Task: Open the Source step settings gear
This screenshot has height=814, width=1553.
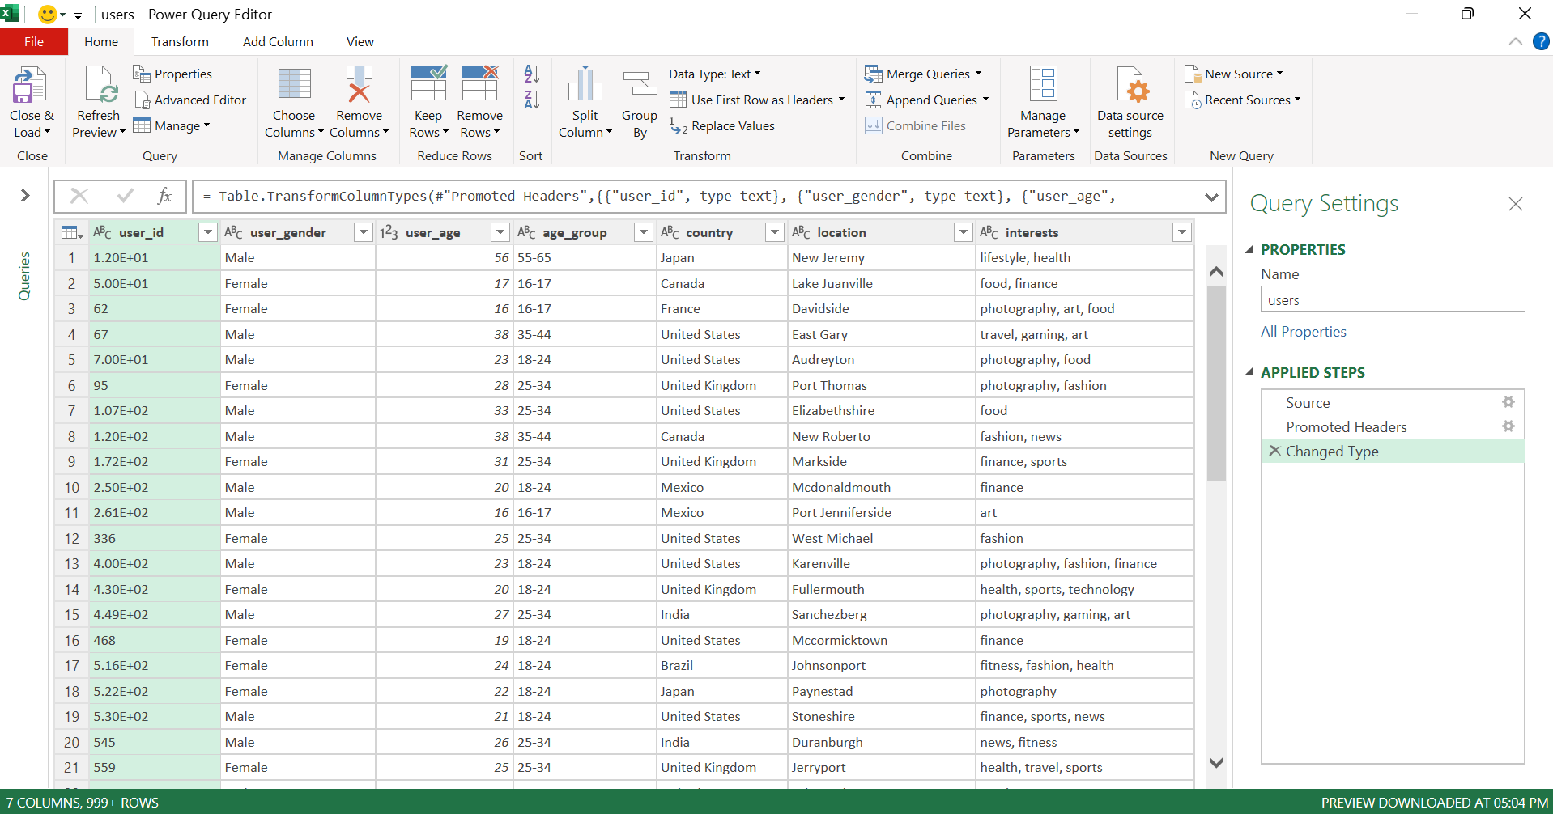Action: tap(1508, 402)
